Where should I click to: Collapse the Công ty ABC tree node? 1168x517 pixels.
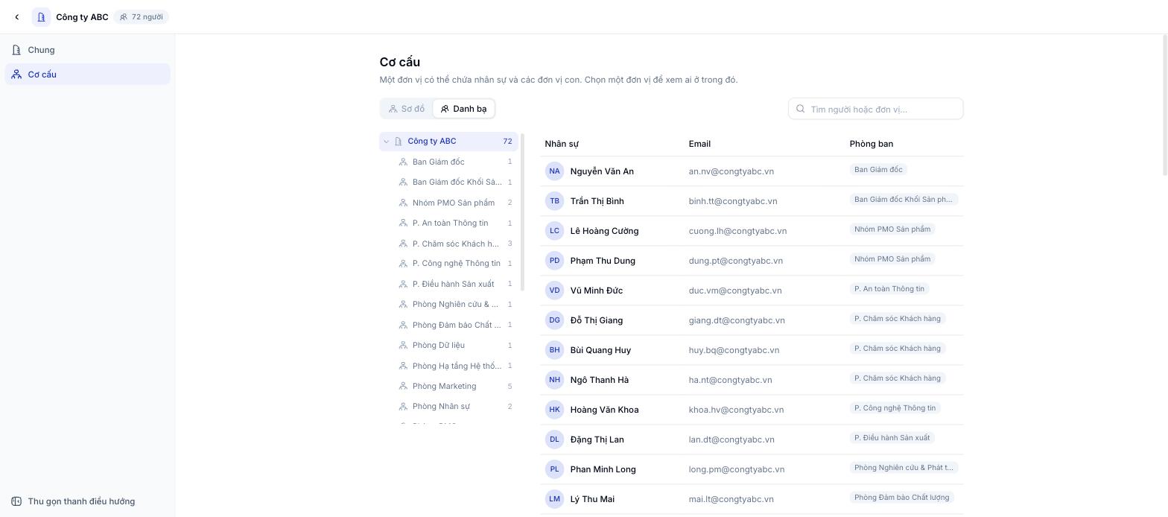pos(386,142)
